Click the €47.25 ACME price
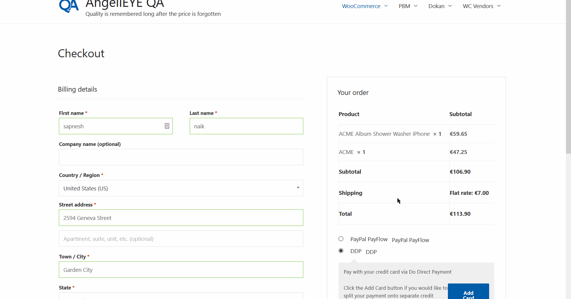Image resolution: width=571 pixels, height=299 pixels. pos(458,152)
